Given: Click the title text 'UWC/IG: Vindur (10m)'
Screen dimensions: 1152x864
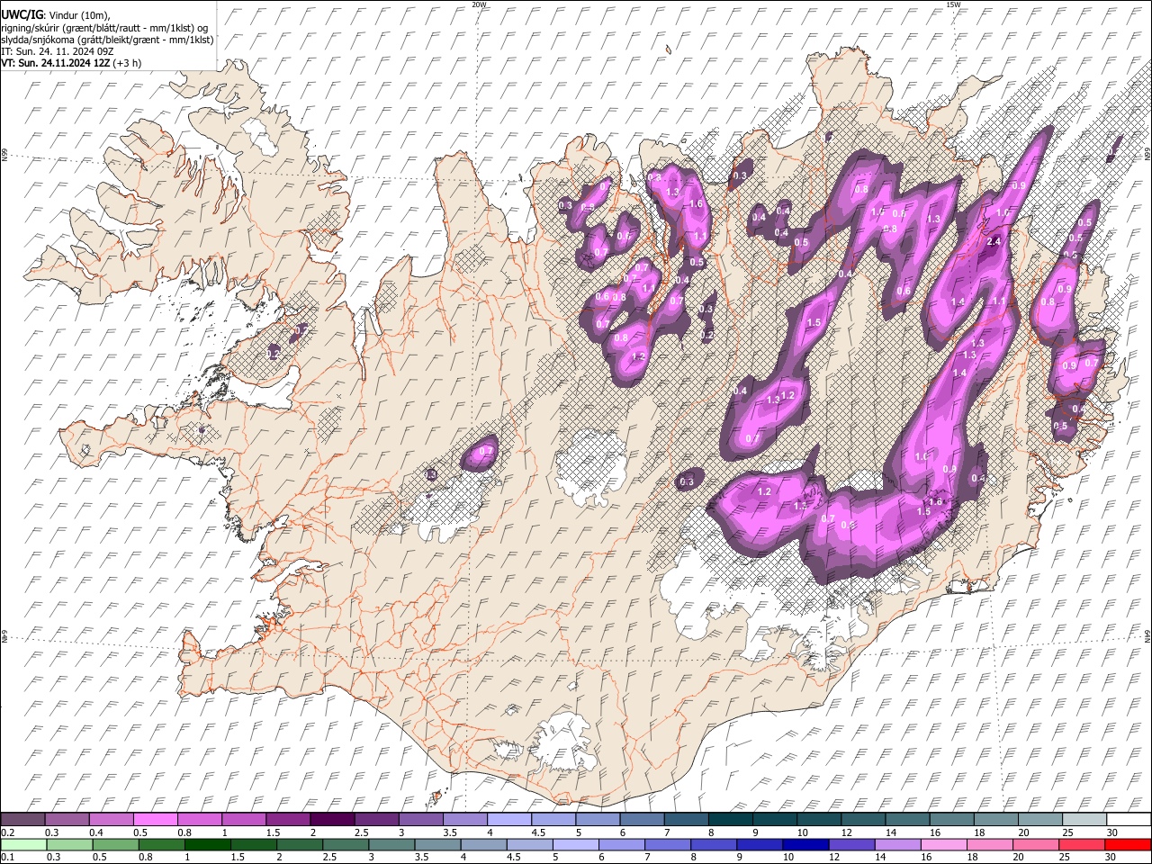Looking at the screenshot, I should 55,14.
